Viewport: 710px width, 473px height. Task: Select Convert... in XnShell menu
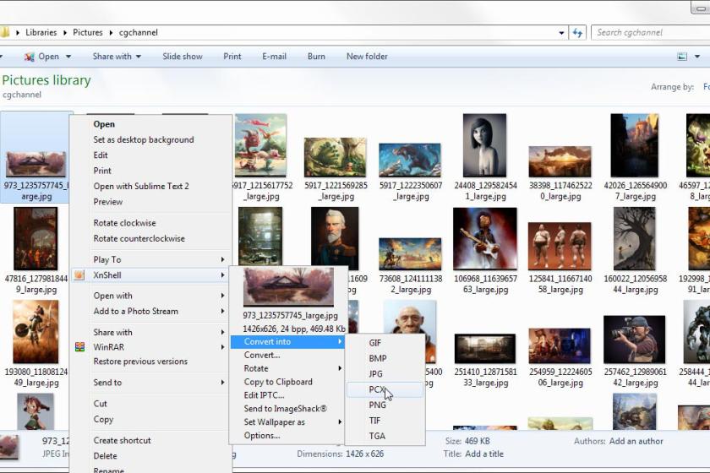click(x=262, y=355)
